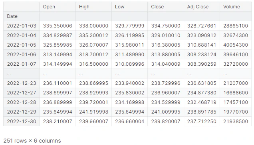Select the 2022-01-05 date row label
The image size is (254, 145).
pyautogui.click(x=22, y=45)
